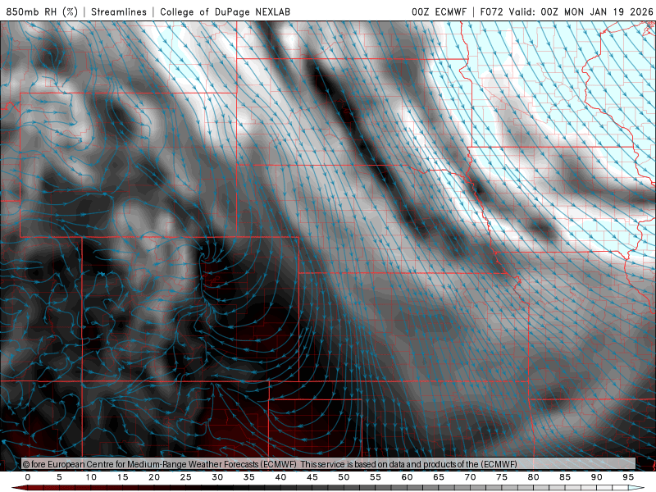Viewport: 656px width, 492px height.
Task: Click the "90" value on the color scale
Action: coord(597,477)
